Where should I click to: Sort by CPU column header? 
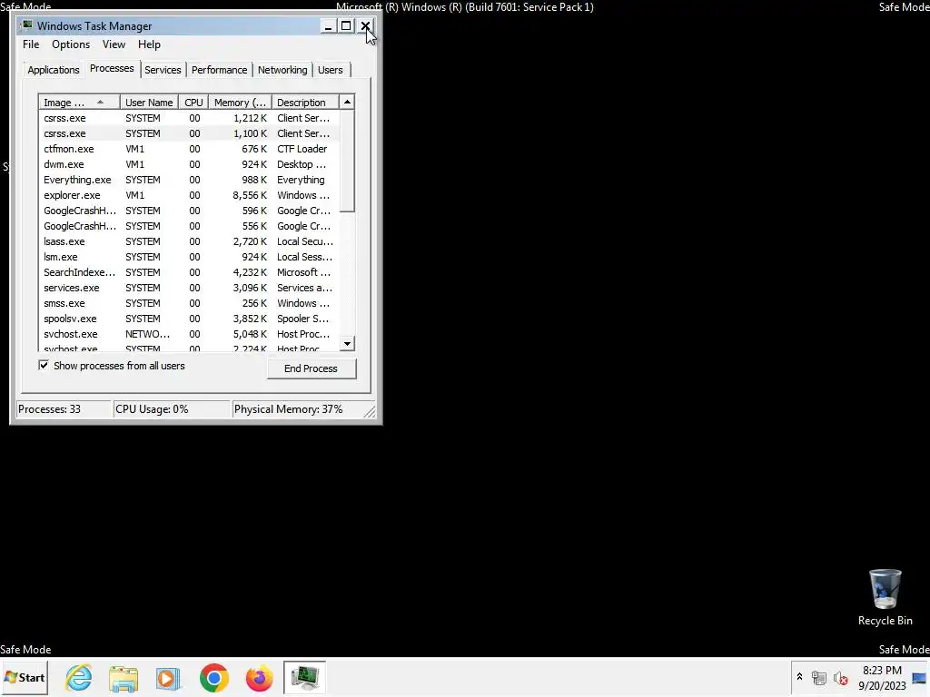[x=193, y=102]
